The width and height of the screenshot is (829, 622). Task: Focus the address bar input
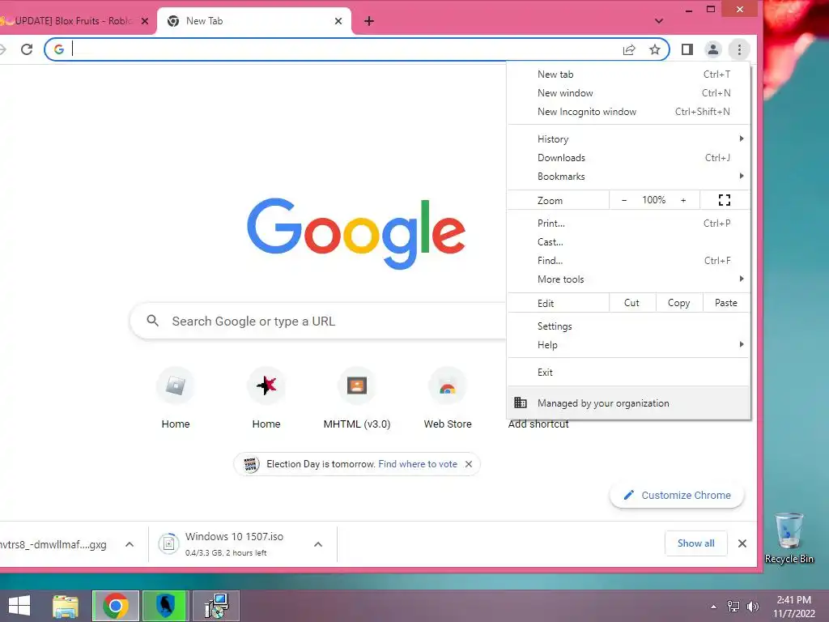coord(343,49)
